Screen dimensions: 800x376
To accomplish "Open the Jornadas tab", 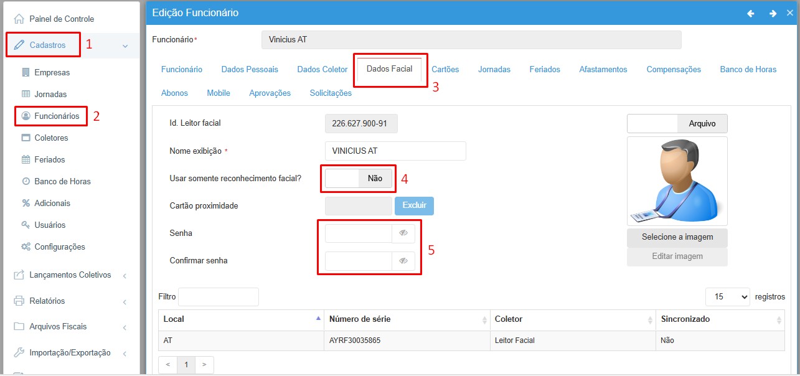I will click(x=494, y=69).
